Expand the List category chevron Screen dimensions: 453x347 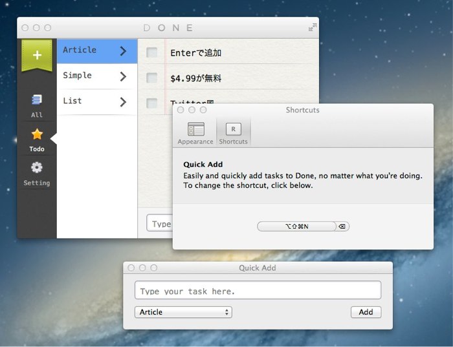(123, 102)
